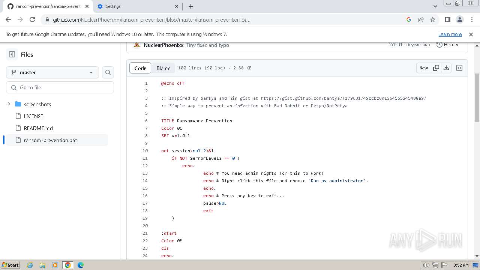Open the 'Tiny fixes and typo' commit message
Viewport: 480px width, 270px height.
[208, 45]
